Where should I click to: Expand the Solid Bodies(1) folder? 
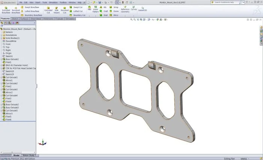(2, 38)
